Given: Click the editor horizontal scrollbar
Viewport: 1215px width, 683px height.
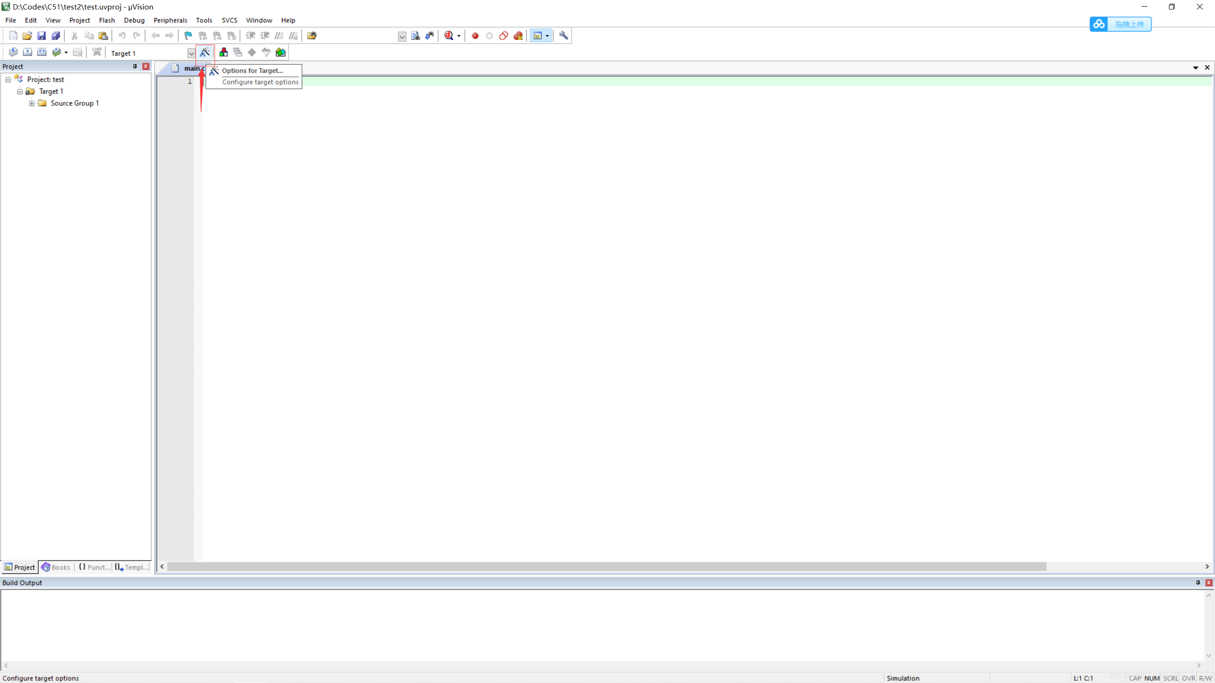Looking at the screenshot, I should (x=607, y=567).
